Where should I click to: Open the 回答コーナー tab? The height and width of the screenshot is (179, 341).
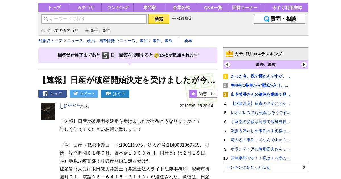tap(245, 7)
